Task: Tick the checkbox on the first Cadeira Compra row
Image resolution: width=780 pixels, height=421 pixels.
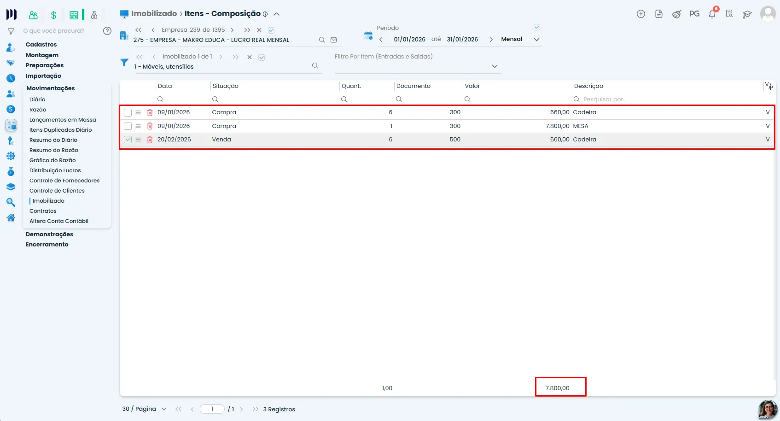Action: click(128, 112)
